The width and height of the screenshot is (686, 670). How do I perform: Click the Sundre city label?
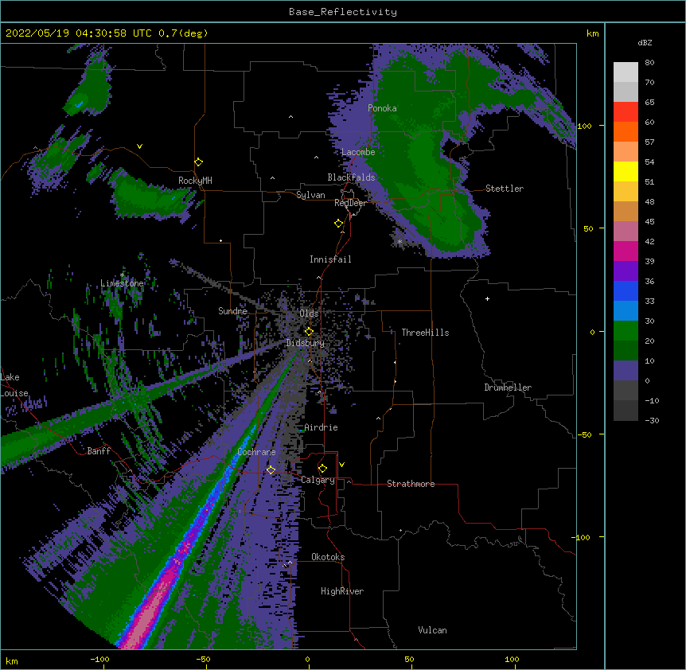tap(232, 311)
